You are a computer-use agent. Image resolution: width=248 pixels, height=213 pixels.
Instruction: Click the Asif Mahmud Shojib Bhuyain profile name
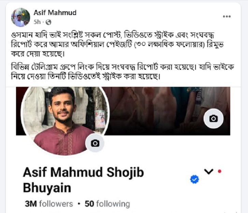tap(84, 180)
